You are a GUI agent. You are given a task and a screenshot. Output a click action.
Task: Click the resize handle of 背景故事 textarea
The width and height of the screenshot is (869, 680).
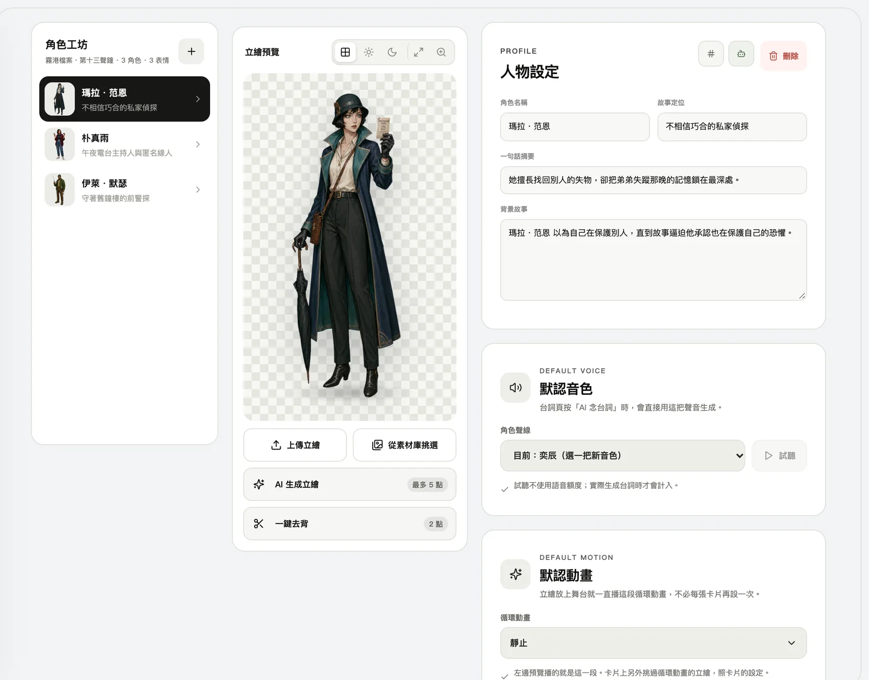click(802, 295)
